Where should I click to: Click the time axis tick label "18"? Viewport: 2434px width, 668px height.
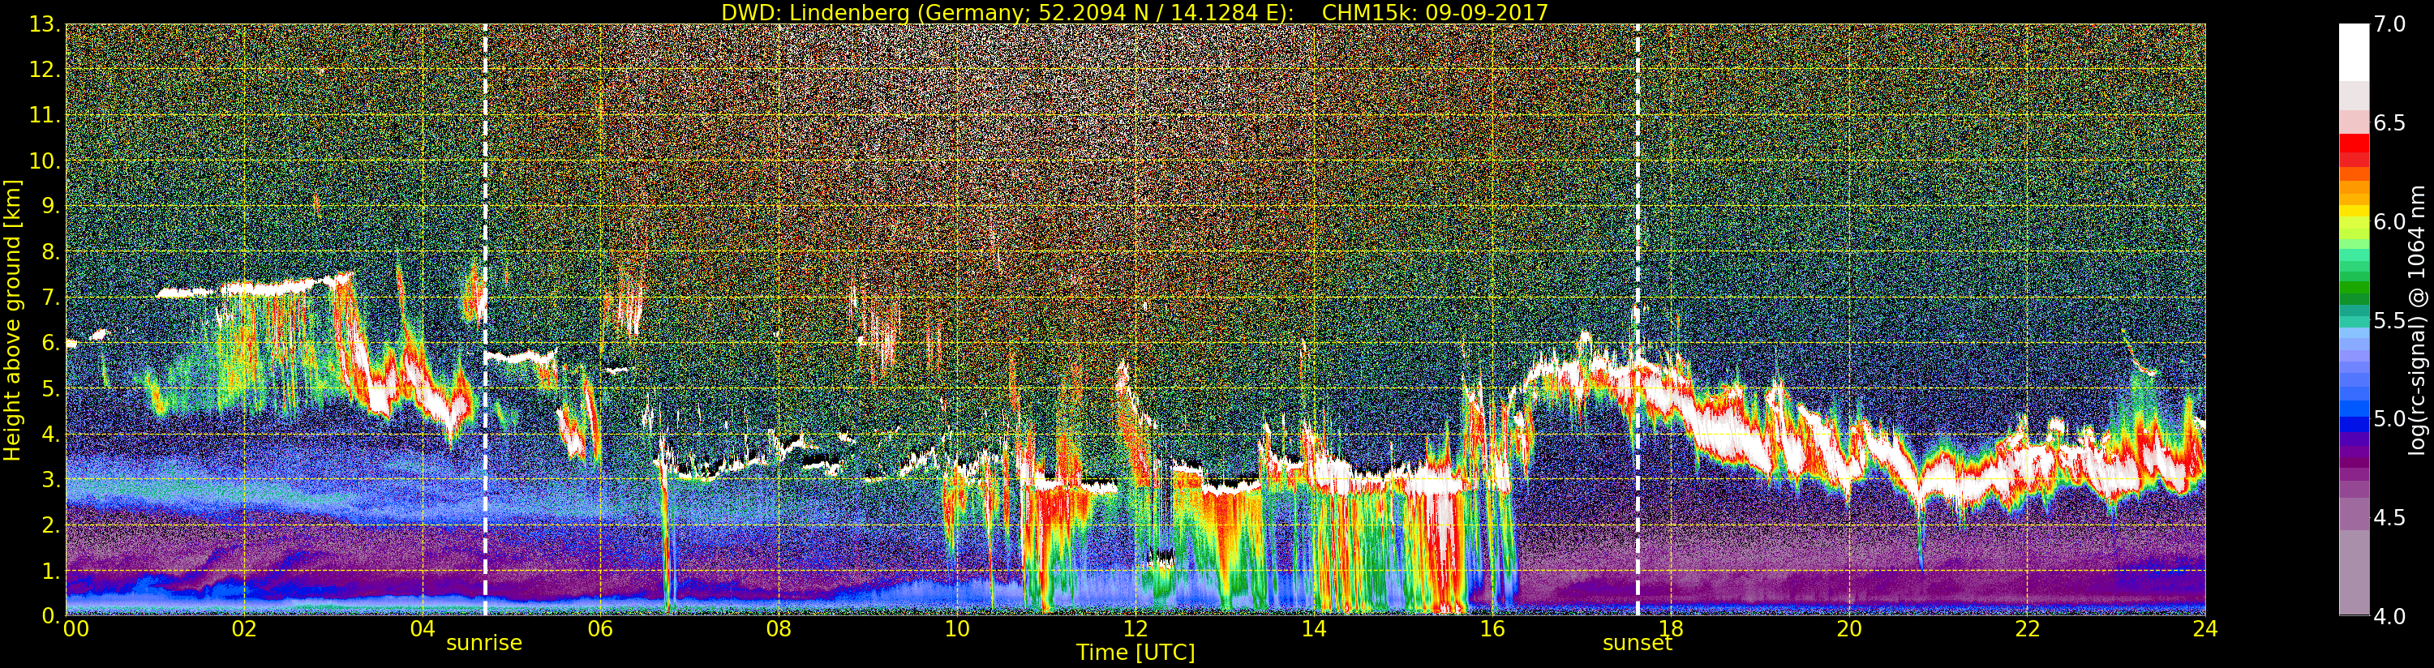pos(1671,628)
